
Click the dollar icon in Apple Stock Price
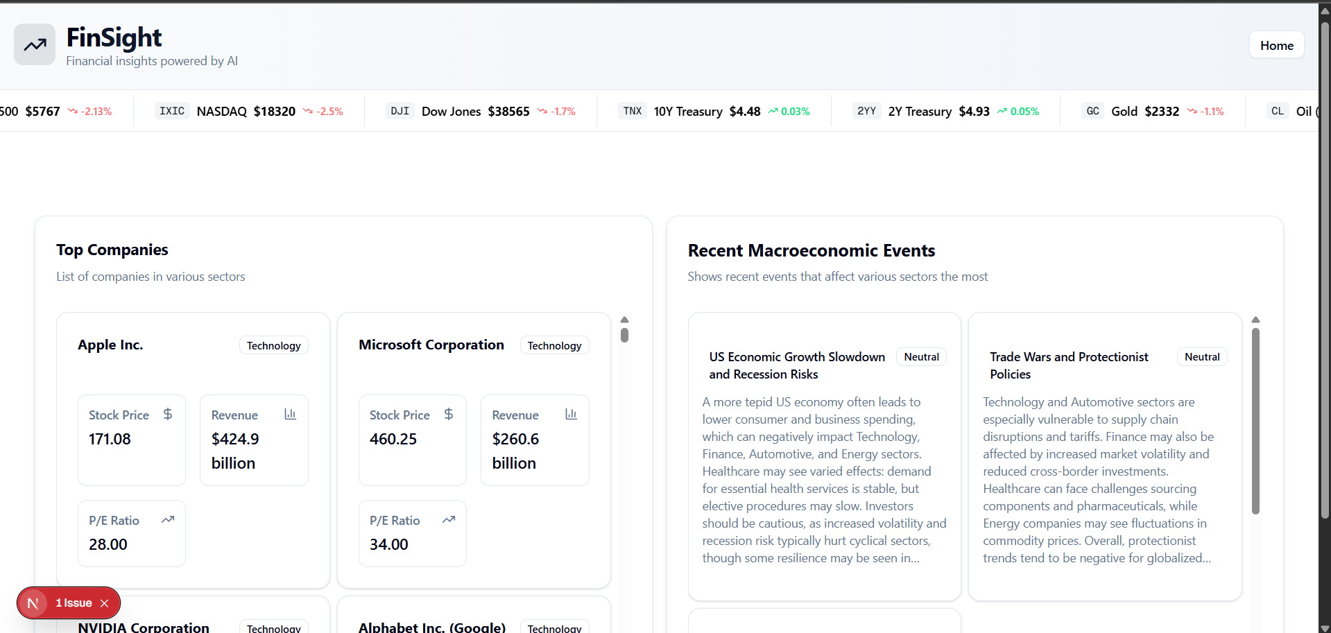(168, 414)
